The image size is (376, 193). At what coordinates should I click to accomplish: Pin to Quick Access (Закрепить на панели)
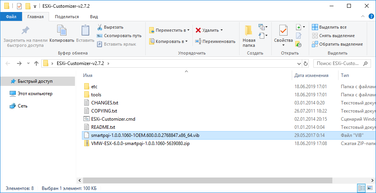click(26, 37)
